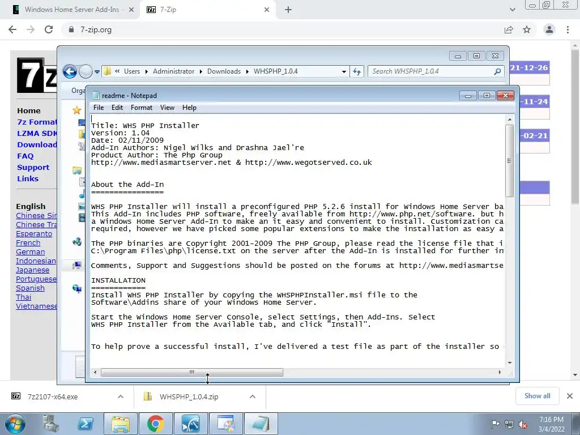
Task: Click Show all downloads button
Action: point(537,396)
